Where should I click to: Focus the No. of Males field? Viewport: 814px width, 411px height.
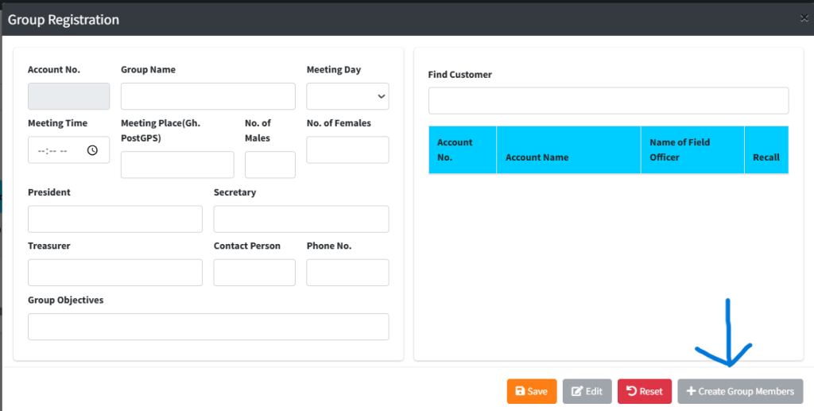click(x=269, y=165)
